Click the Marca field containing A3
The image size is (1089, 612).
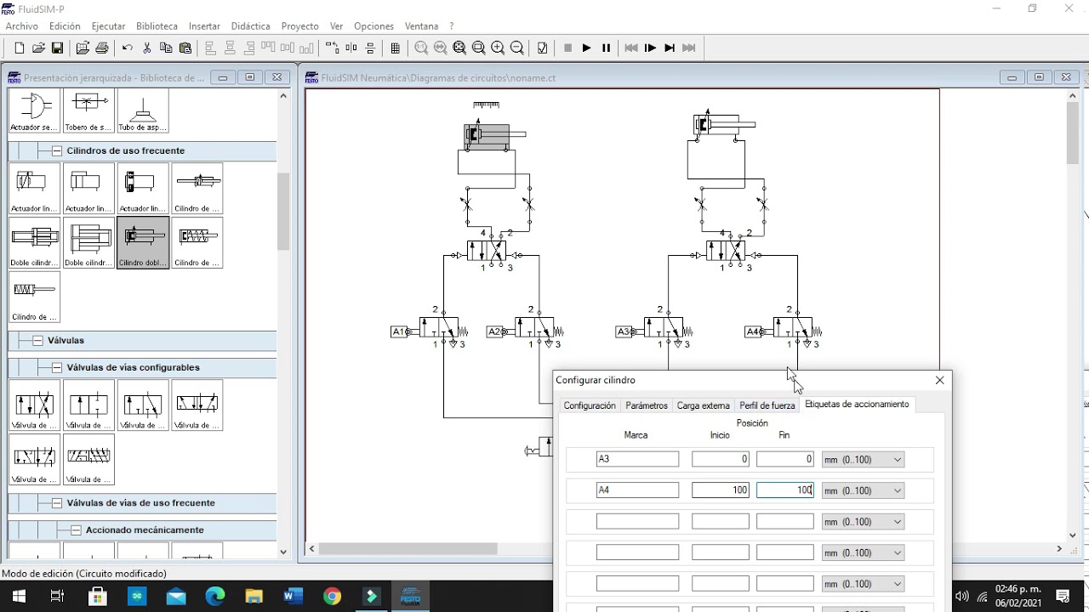[637, 459]
